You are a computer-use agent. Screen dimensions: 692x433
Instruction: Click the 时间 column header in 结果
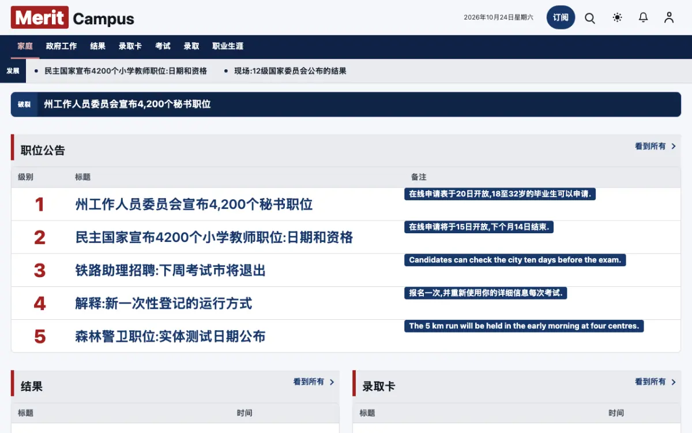(245, 413)
